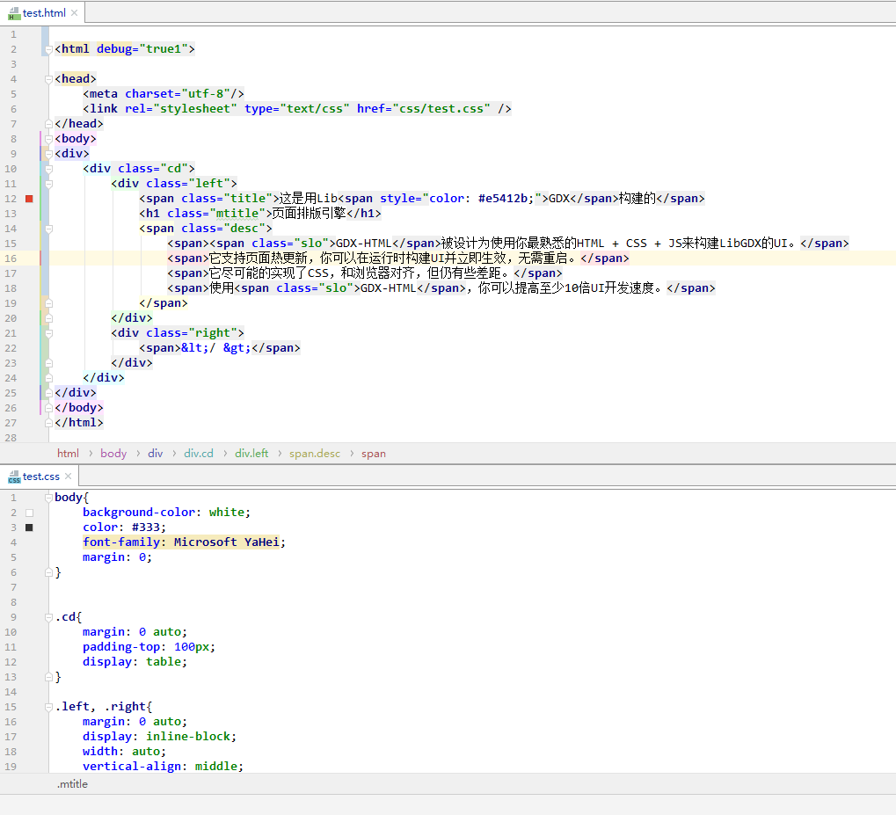Close the test.css editor tab

point(69,477)
